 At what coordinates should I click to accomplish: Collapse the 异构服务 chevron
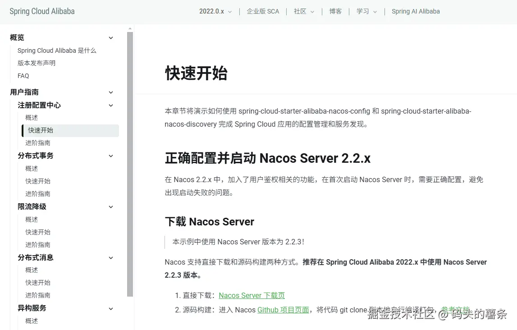pyautogui.click(x=111, y=308)
